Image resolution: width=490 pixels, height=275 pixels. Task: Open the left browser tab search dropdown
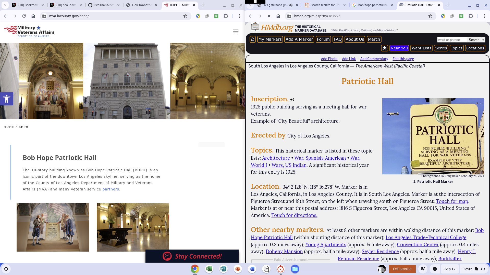click(5, 5)
